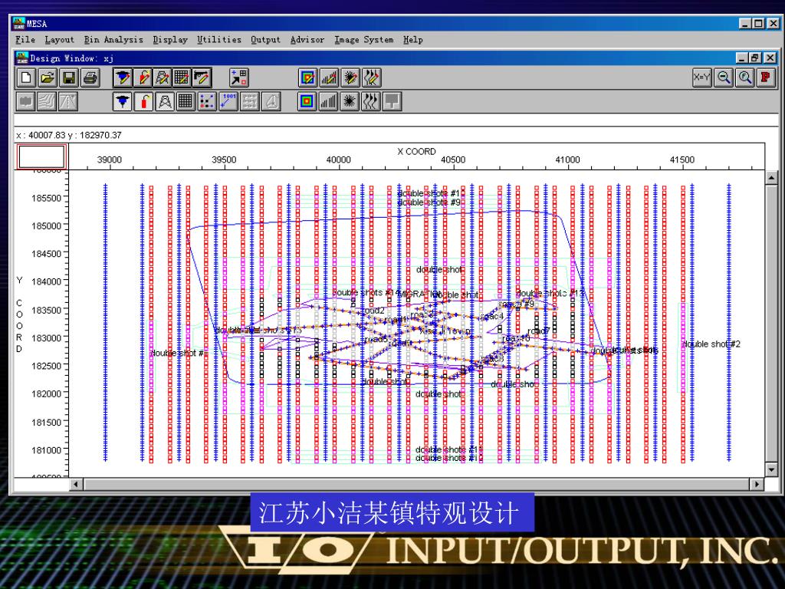Toggle the offset bar histogram display icon

[328, 102]
